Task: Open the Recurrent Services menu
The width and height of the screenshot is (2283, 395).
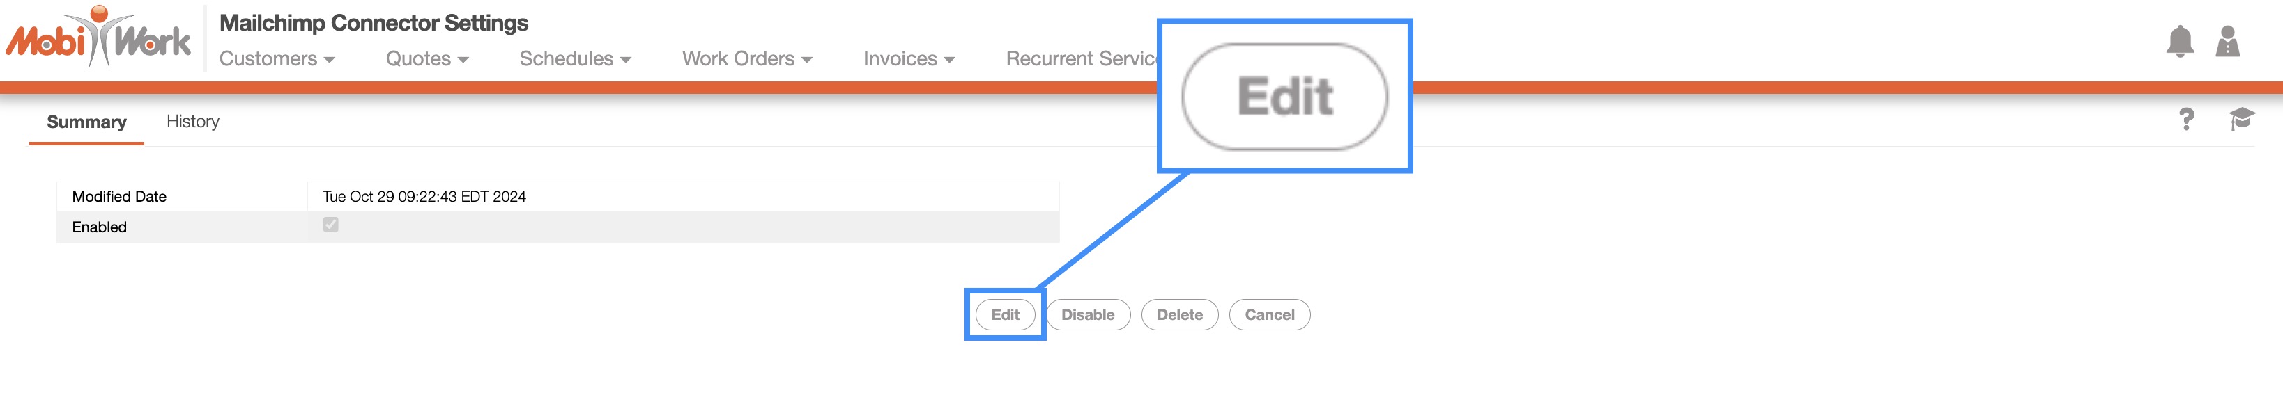Action: coord(1080,59)
